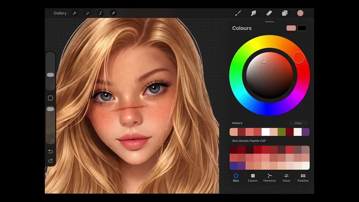Select the Paint brush tool
Screen dimensions: 359x202
click(x=238, y=13)
